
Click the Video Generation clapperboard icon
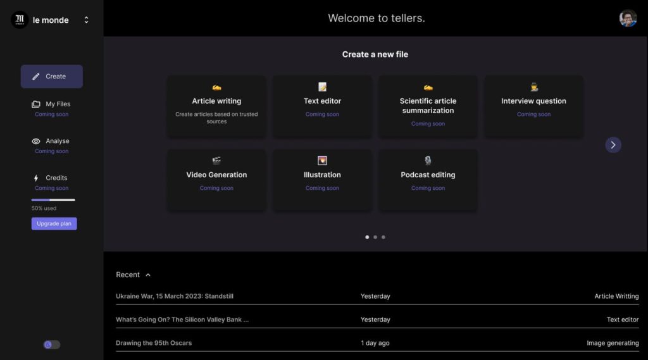(x=216, y=160)
